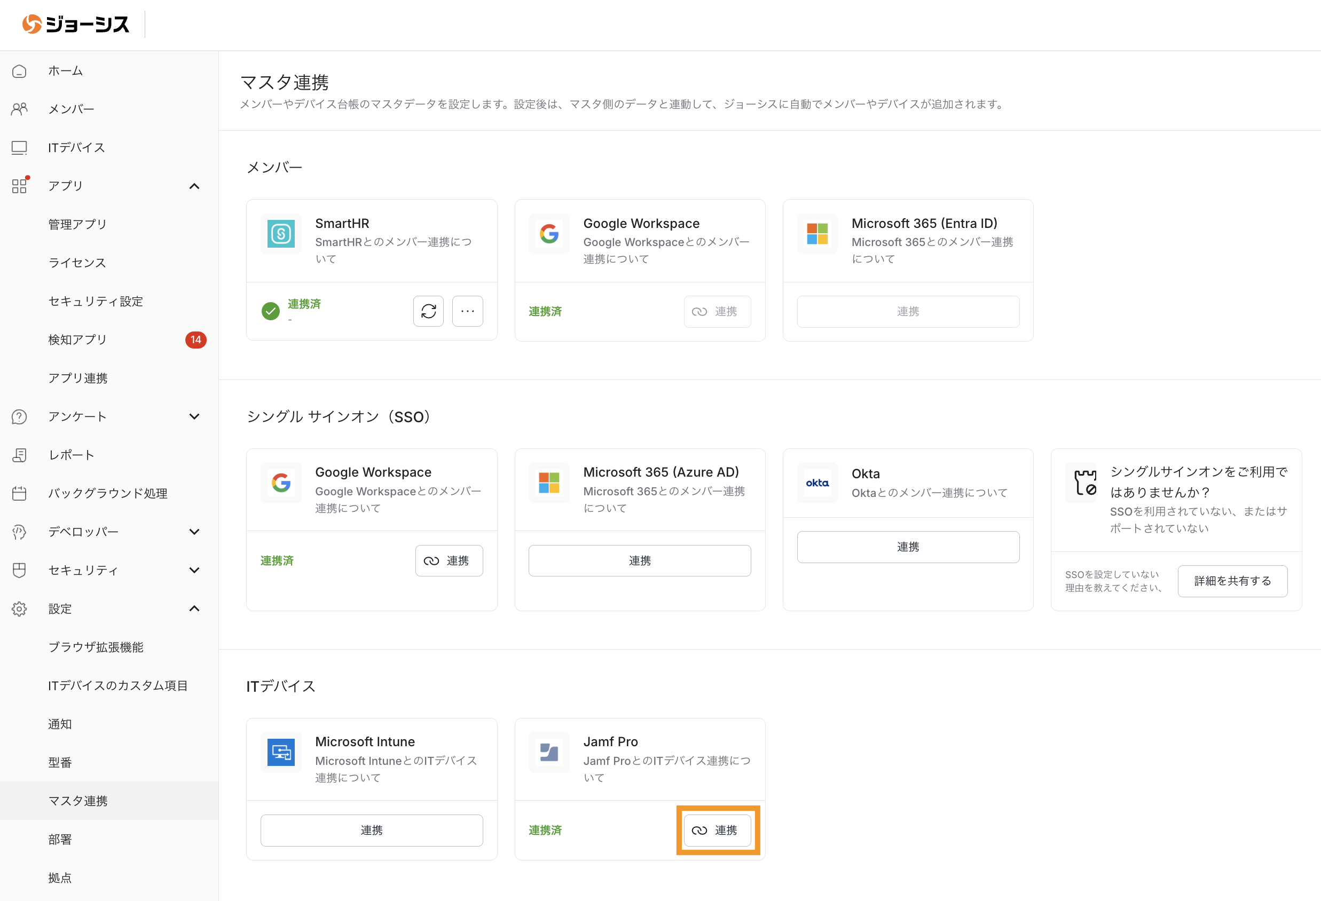Click the ITデバイス sidebar laptop icon
Screen dimensions: 1321x901
[19, 148]
